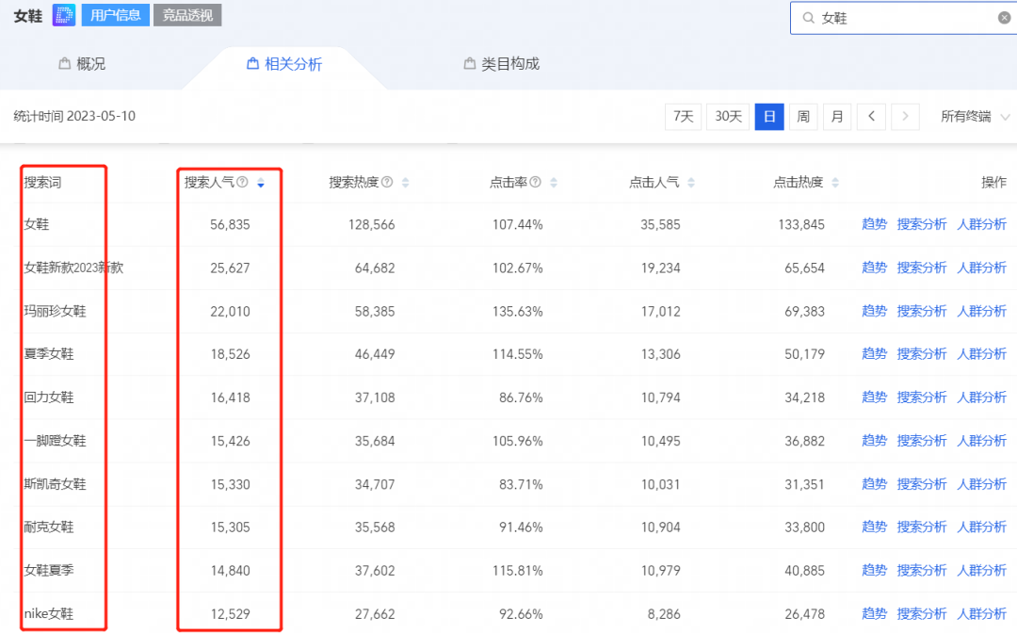Sort by 点击率 using its sort arrows
The width and height of the screenshot is (1017, 633).
click(x=554, y=183)
